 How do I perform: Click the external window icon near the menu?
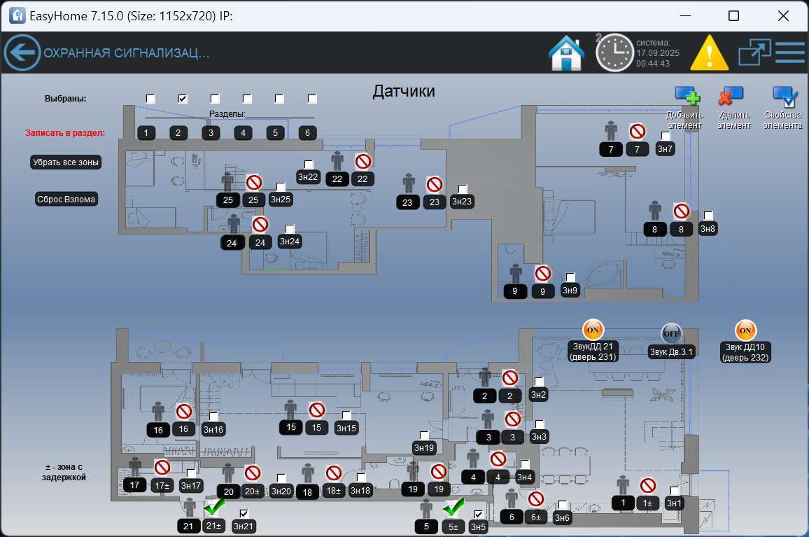(x=754, y=51)
